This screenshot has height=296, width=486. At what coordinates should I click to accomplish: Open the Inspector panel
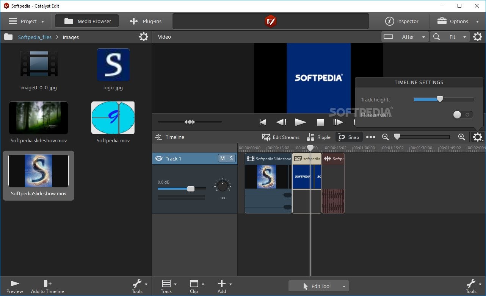[402, 21]
